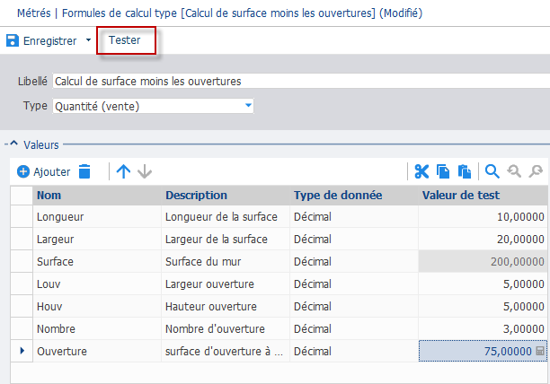
Task: Click the paste clipboard icon
Action: tap(465, 171)
